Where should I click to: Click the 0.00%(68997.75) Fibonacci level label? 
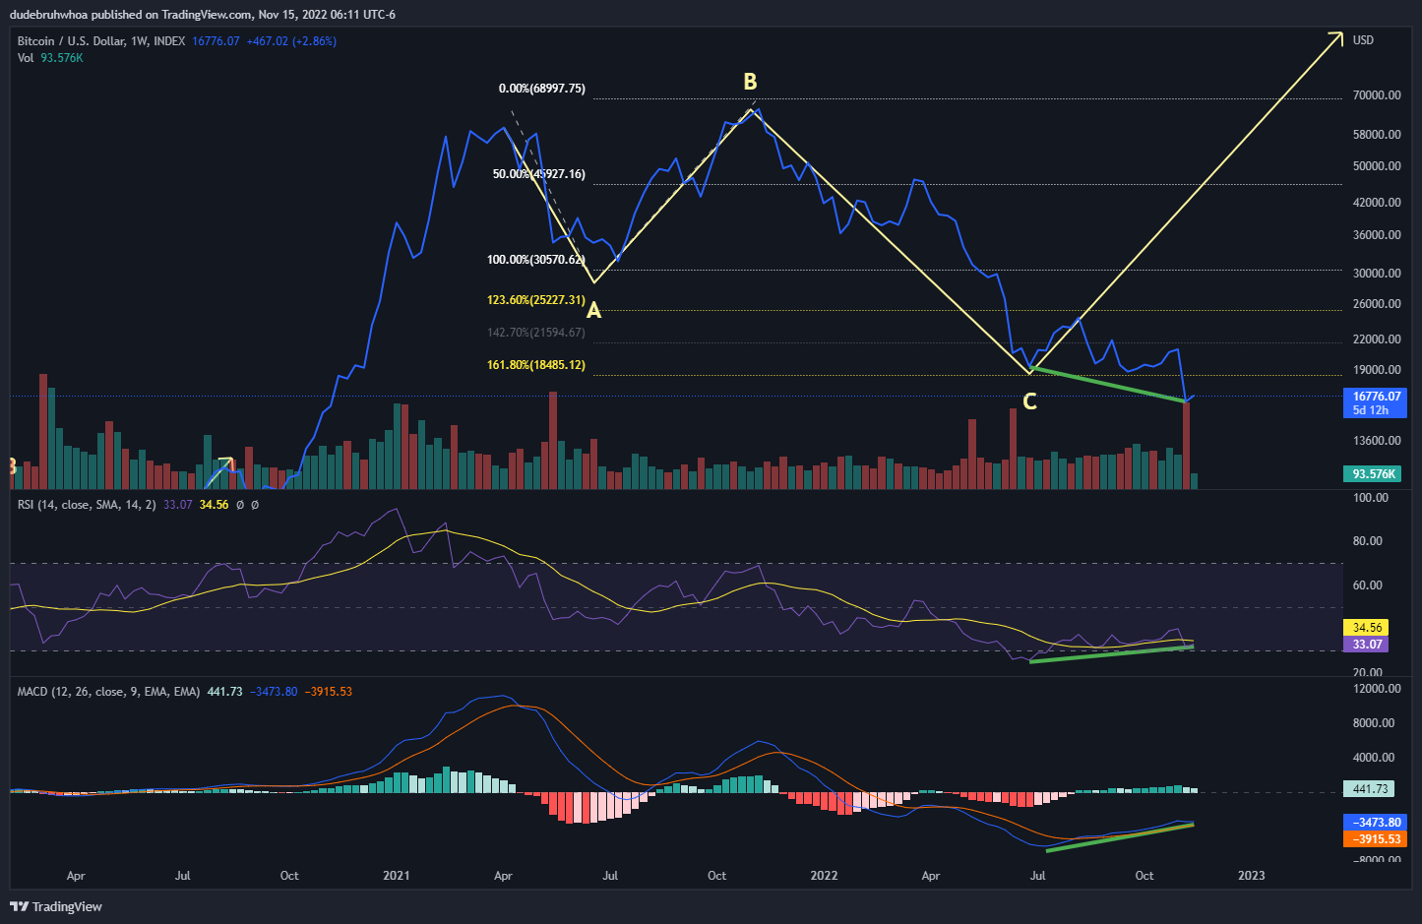(x=541, y=89)
